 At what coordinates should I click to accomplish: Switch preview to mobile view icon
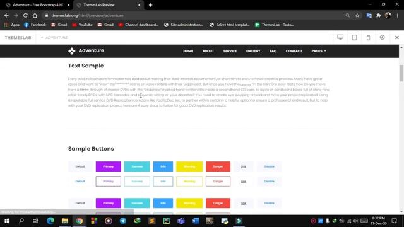coord(369,38)
